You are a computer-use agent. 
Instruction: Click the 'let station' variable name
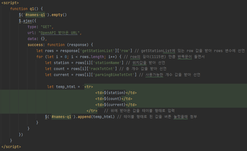click(x=61, y=63)
